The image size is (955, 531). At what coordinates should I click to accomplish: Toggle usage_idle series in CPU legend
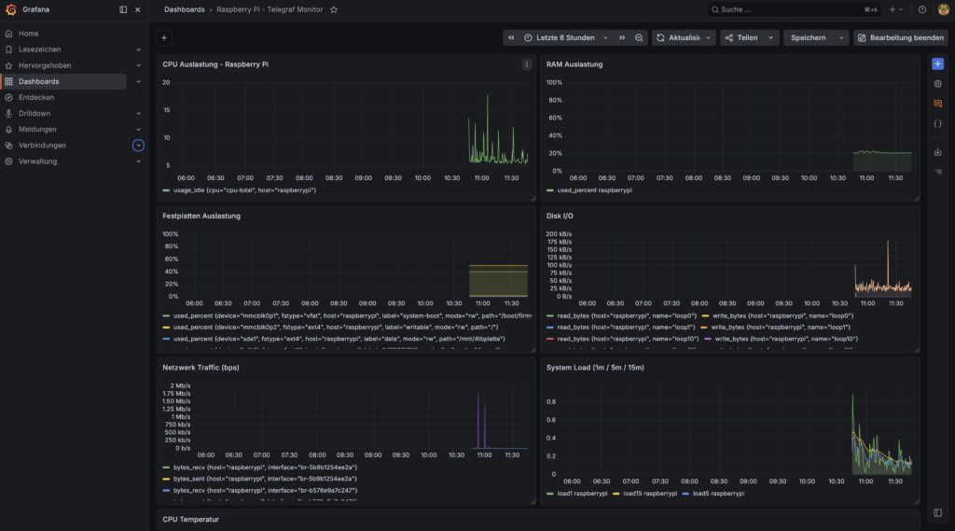point(240,190)
